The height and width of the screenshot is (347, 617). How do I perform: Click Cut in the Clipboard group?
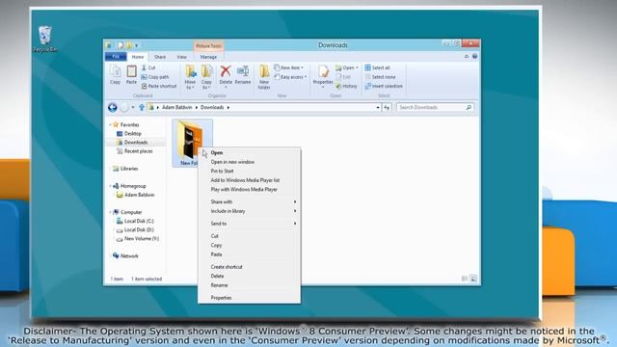148,67
